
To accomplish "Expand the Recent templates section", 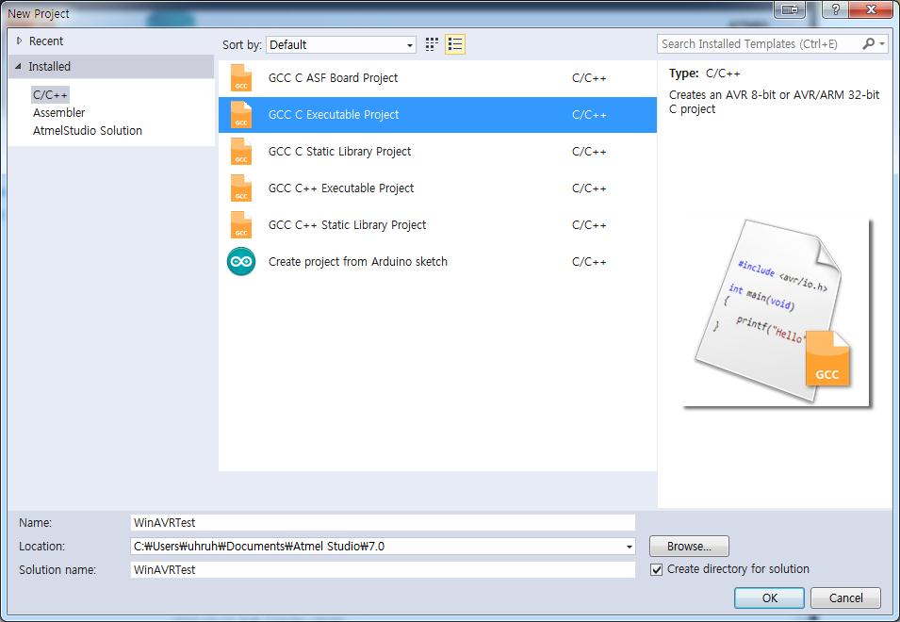I will pos(21,41).
